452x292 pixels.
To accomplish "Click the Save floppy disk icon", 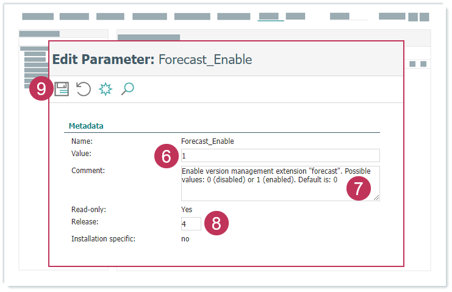I will 62,90.
